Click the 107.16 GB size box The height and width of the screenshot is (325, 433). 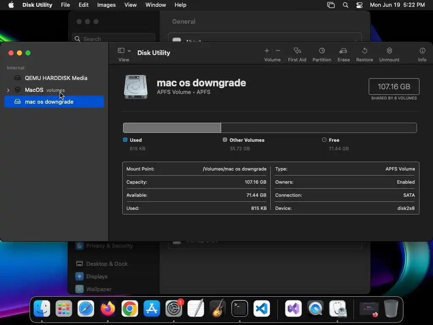tap(394, 86)
